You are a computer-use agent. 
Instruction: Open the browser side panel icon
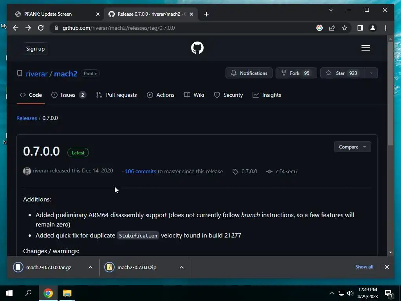pos(360,28)
